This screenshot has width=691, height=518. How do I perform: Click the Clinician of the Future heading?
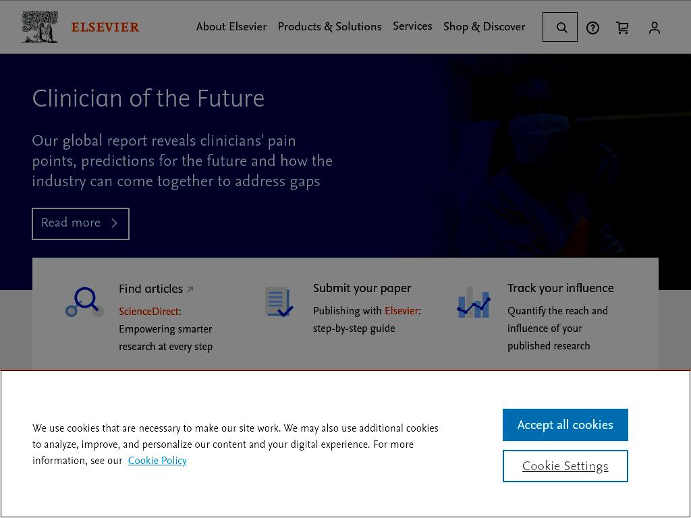coord(148,98)
